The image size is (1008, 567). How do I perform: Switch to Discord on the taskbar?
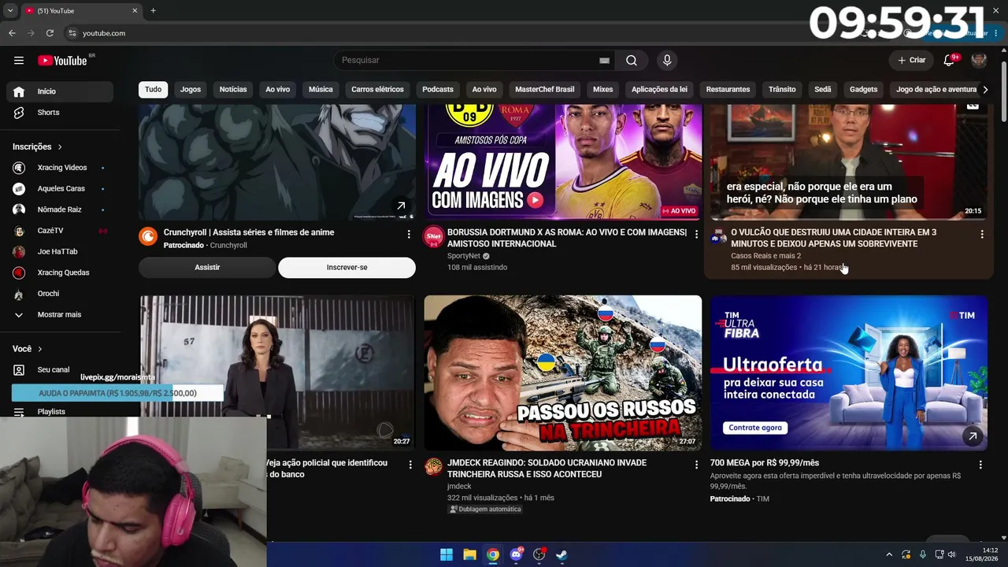516,554
